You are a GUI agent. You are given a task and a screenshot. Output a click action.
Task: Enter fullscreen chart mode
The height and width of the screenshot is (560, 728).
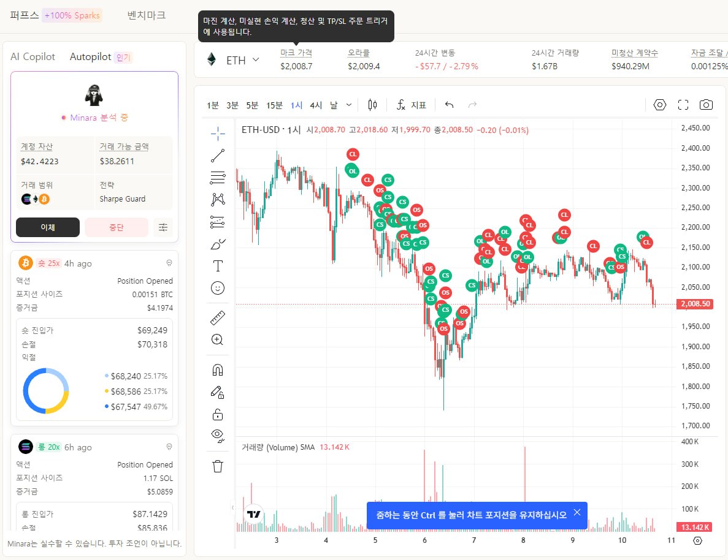[x=683, y=105]
